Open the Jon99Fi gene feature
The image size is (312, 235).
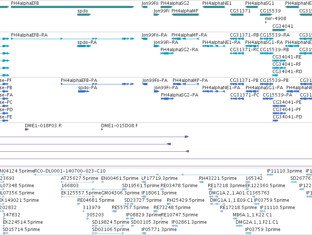[x=157, y=15]
